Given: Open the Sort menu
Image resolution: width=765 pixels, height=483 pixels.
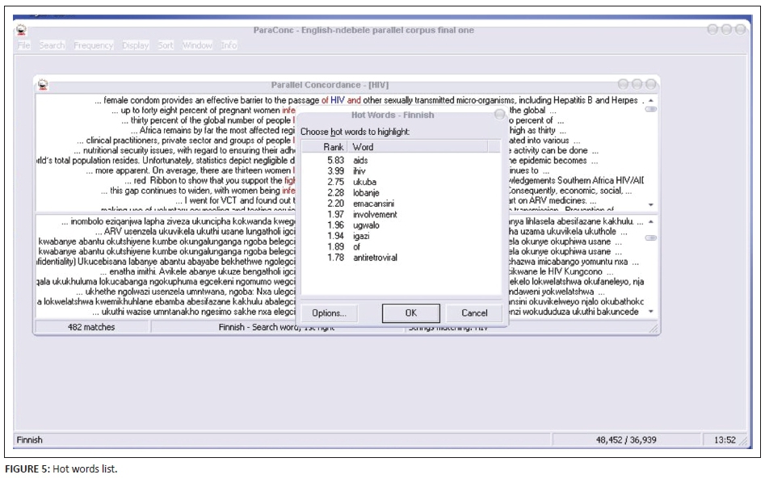Looking at the screenshot, I should pyautogui.click(x=166, y=45).
